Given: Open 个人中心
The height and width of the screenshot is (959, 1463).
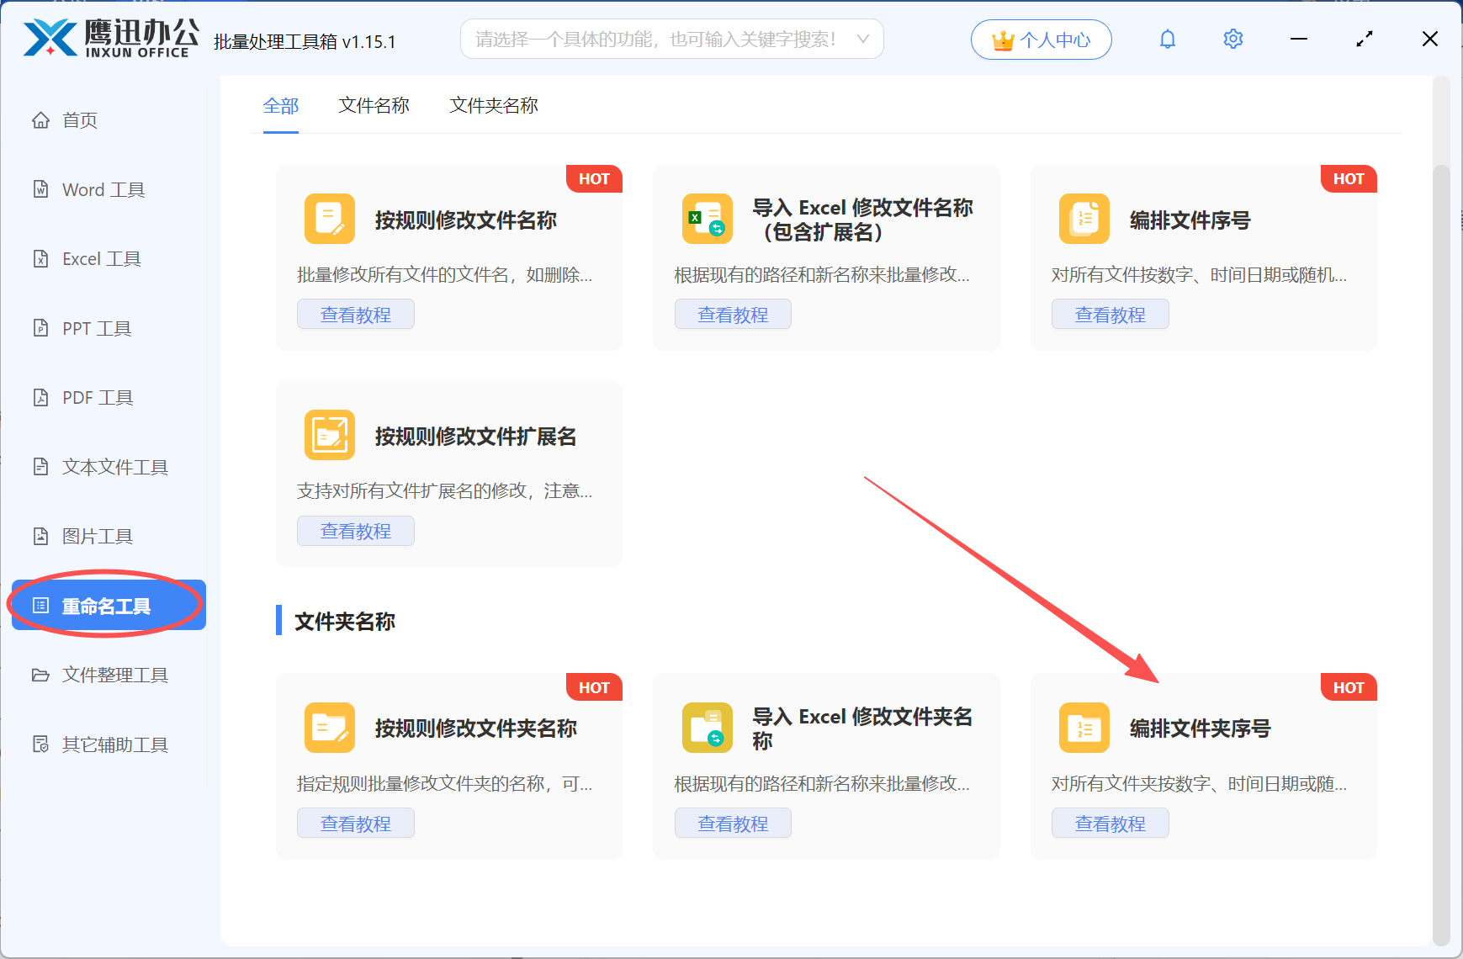Looking at the screenshot, I should [1041, 39].
